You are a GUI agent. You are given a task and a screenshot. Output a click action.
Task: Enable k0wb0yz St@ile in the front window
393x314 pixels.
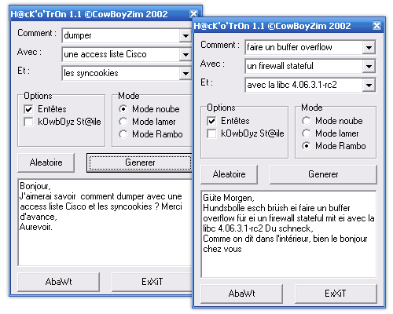[211, 133]
